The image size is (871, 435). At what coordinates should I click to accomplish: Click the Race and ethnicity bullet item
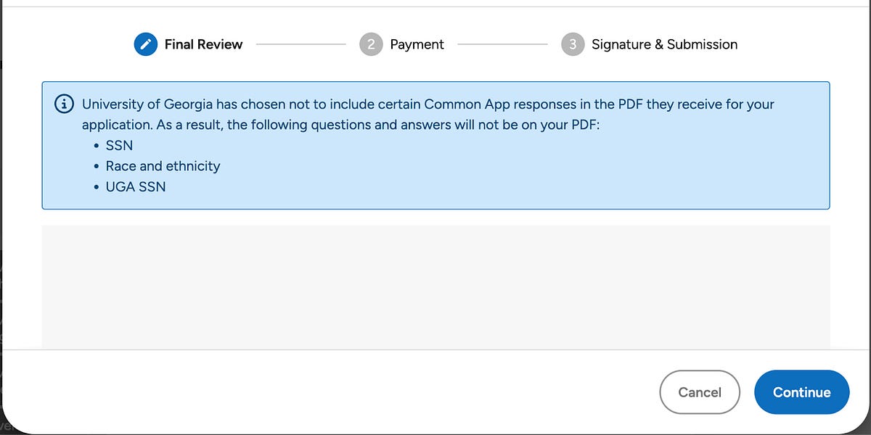(163, 166)
